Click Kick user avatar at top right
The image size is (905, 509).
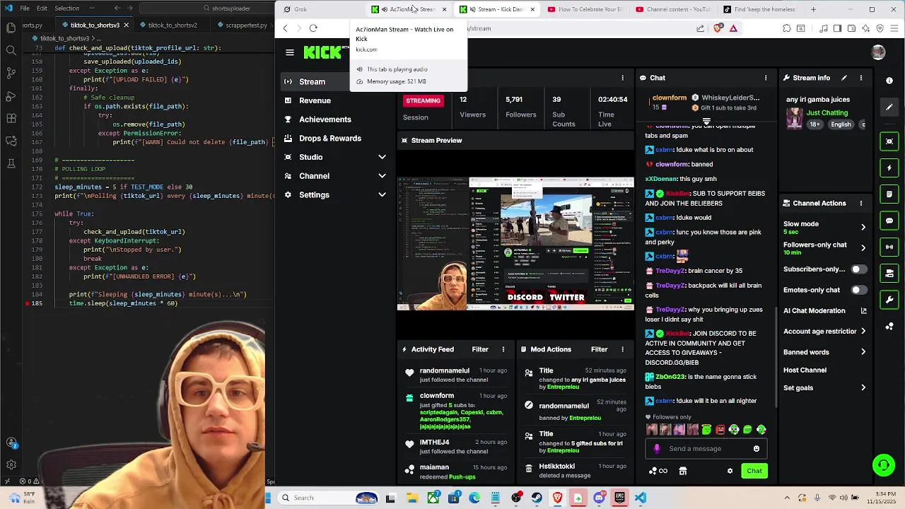point(878,52)
